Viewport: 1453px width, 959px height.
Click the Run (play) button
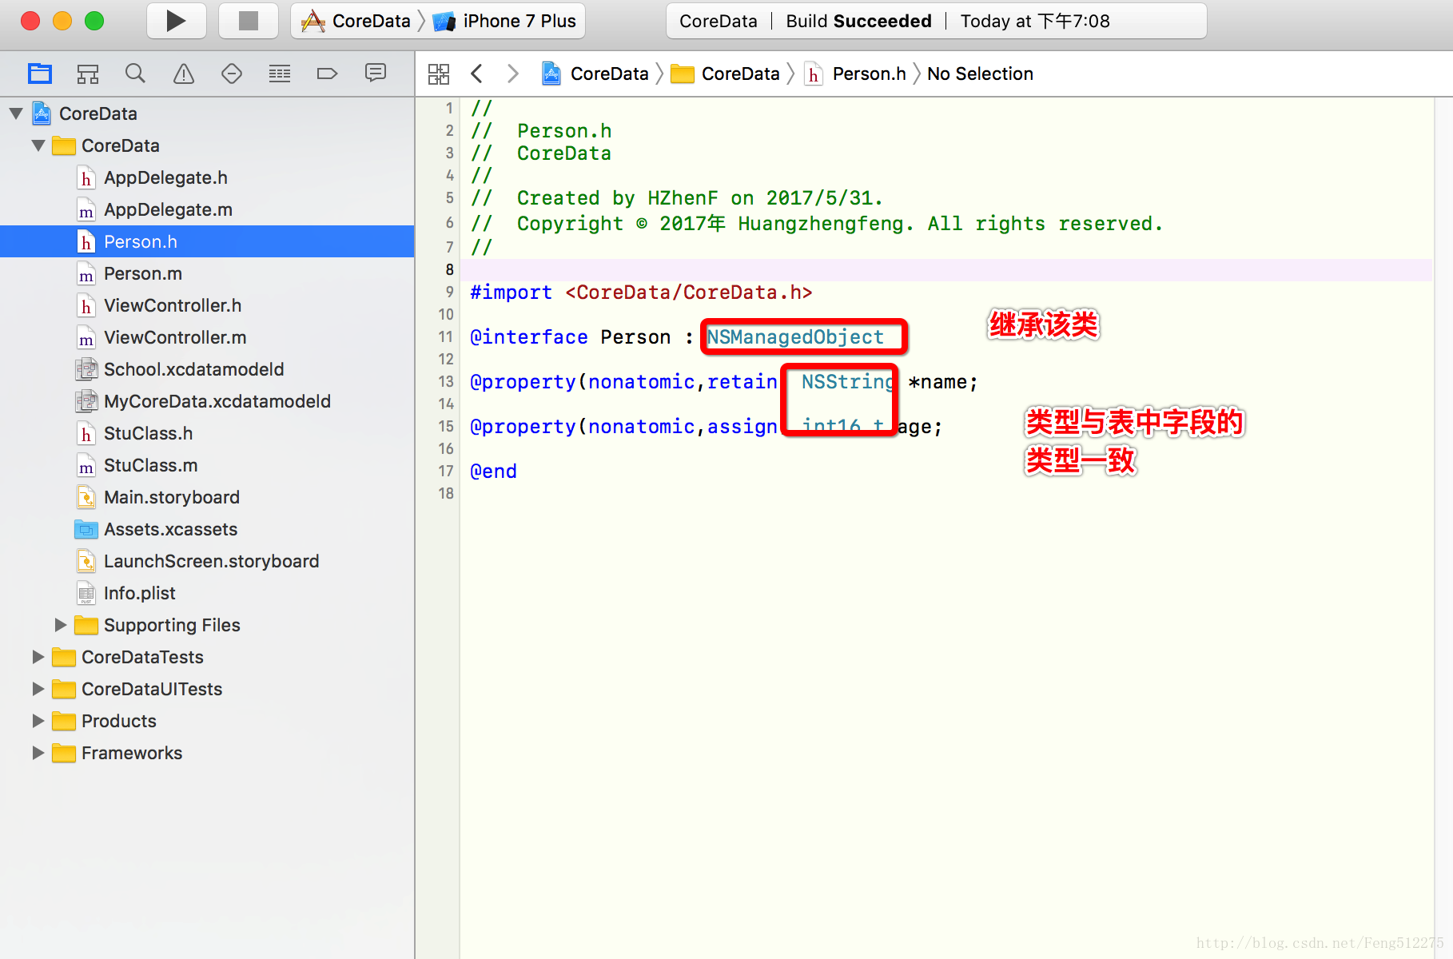point(176,21)
